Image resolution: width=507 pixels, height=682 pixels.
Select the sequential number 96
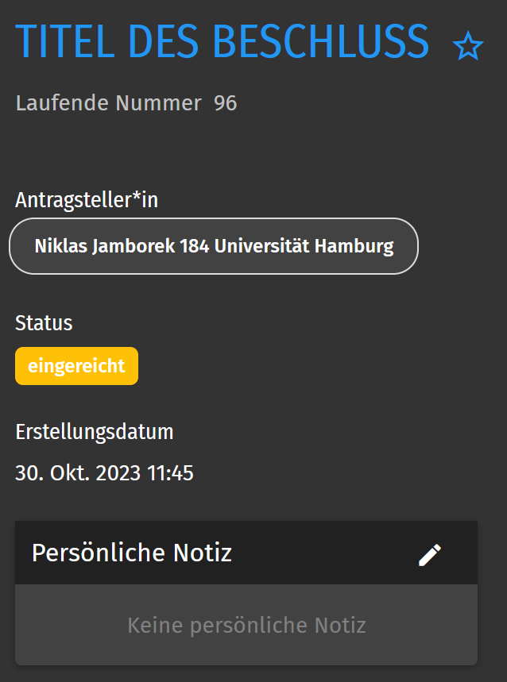coord(225,103)
